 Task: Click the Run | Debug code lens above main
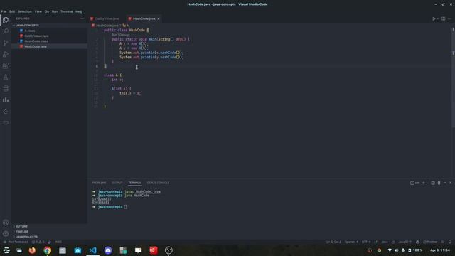(x=120, y=35)
